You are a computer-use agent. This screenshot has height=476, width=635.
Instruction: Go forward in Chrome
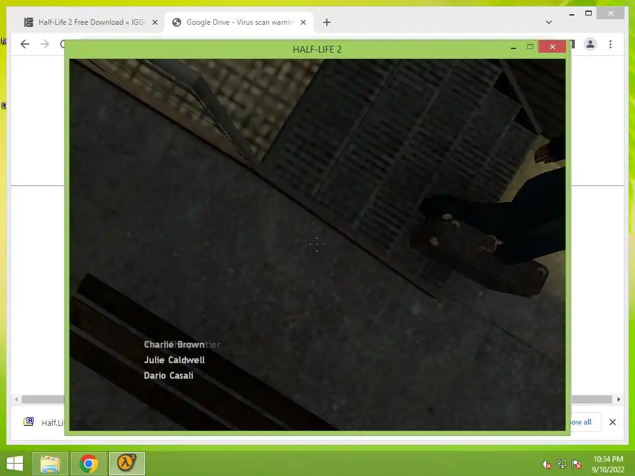(45, 44)
